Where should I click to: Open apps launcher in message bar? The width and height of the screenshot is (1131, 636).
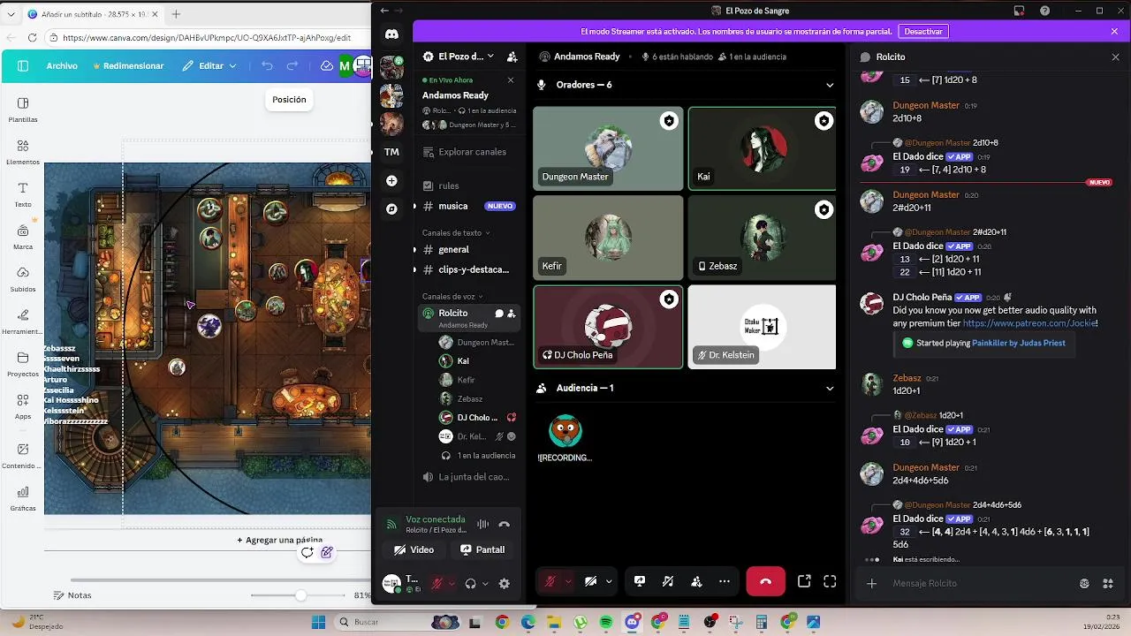click(1107, 583)
